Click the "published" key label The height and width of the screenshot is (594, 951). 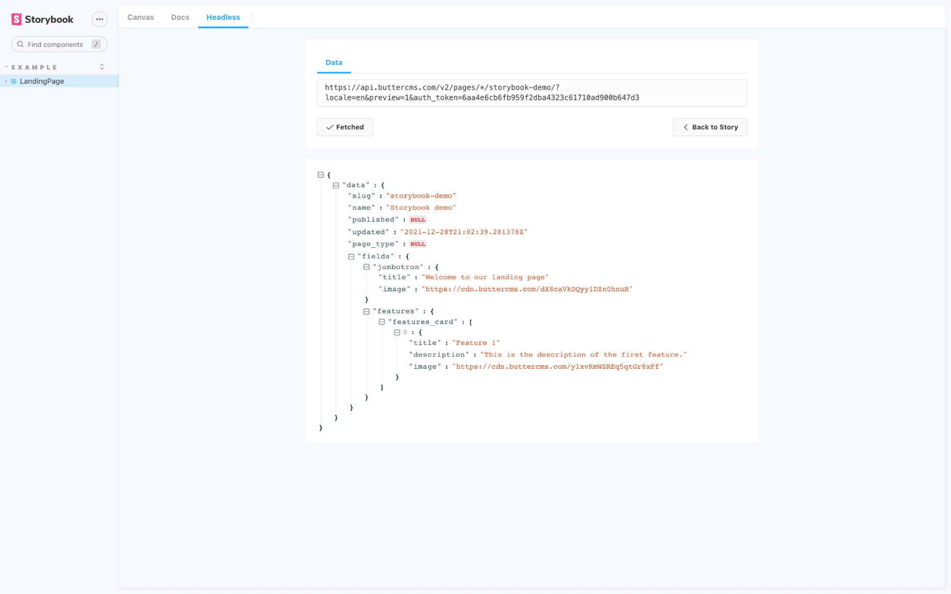(373, 220)
